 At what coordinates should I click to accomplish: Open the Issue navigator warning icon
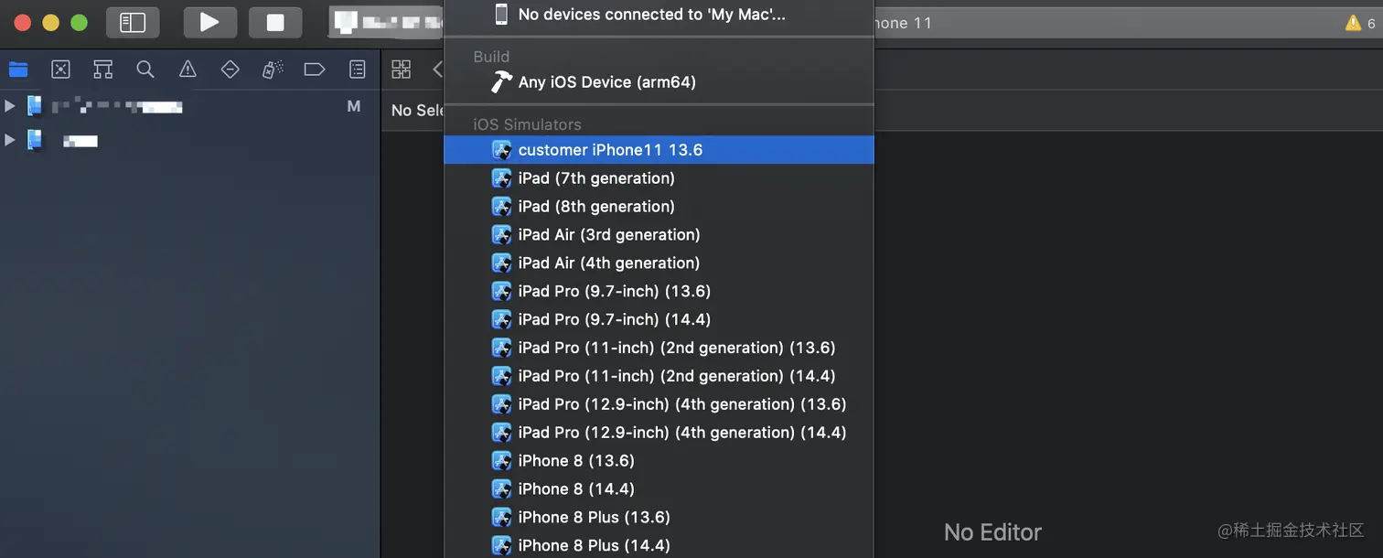click(x=188, y=70)
